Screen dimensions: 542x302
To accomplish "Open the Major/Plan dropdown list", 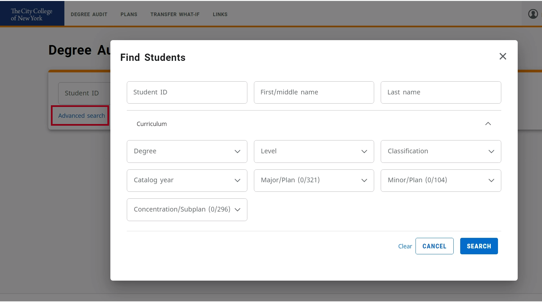I will pos(314,180).
